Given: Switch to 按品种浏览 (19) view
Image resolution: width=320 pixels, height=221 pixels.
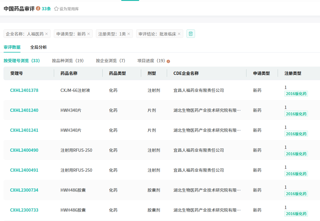Looking at the screenshot, I should [68, 61].
